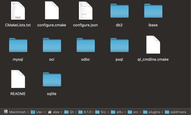
Task: Click the configure.cmake file name
Action: [52, 25]
